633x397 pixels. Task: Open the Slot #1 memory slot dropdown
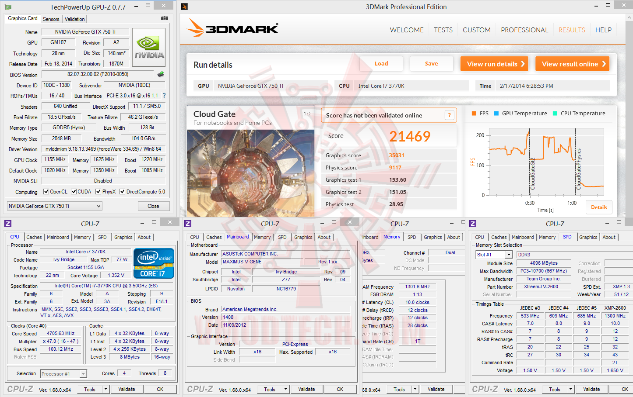[x=494, y=255]
